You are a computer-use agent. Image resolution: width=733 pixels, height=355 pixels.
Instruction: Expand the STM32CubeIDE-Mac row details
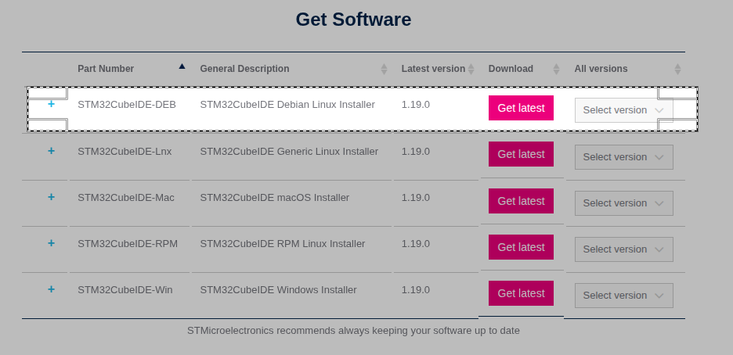(51, 197)
